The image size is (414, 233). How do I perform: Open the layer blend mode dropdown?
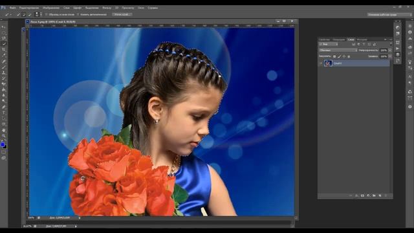click(338, 50)
